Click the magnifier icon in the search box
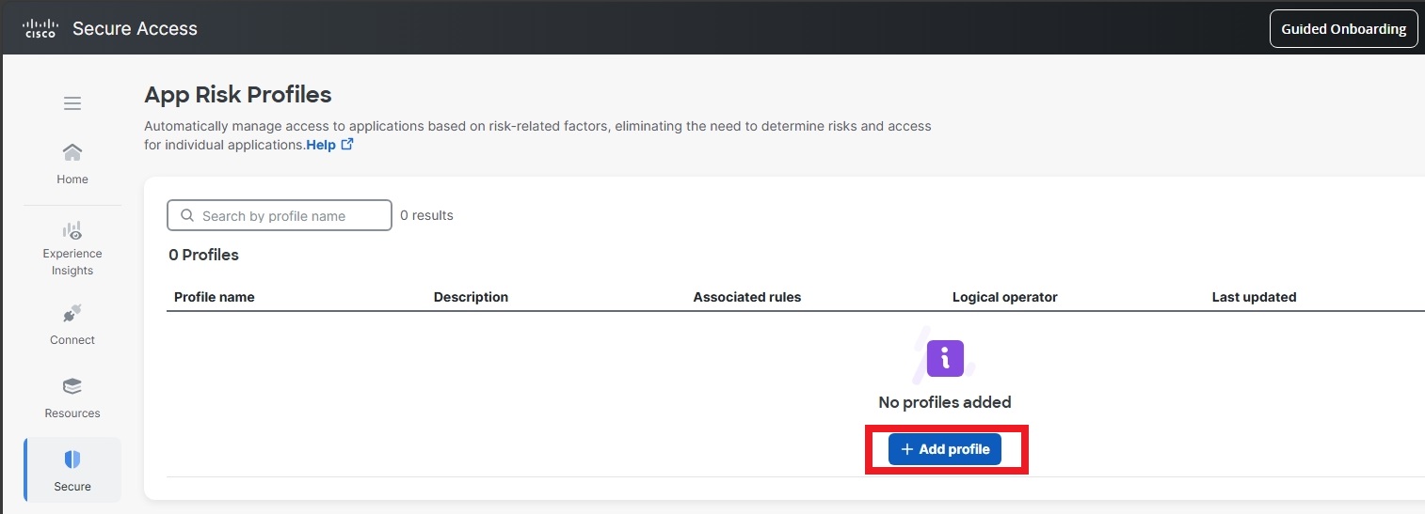This screenshot has height=514, width=1425. pyautogui.click(x=186, y=216)
